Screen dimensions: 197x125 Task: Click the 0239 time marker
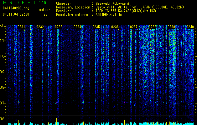[x=171, y=27]
